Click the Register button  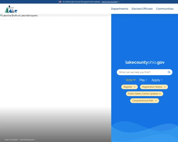129,87
